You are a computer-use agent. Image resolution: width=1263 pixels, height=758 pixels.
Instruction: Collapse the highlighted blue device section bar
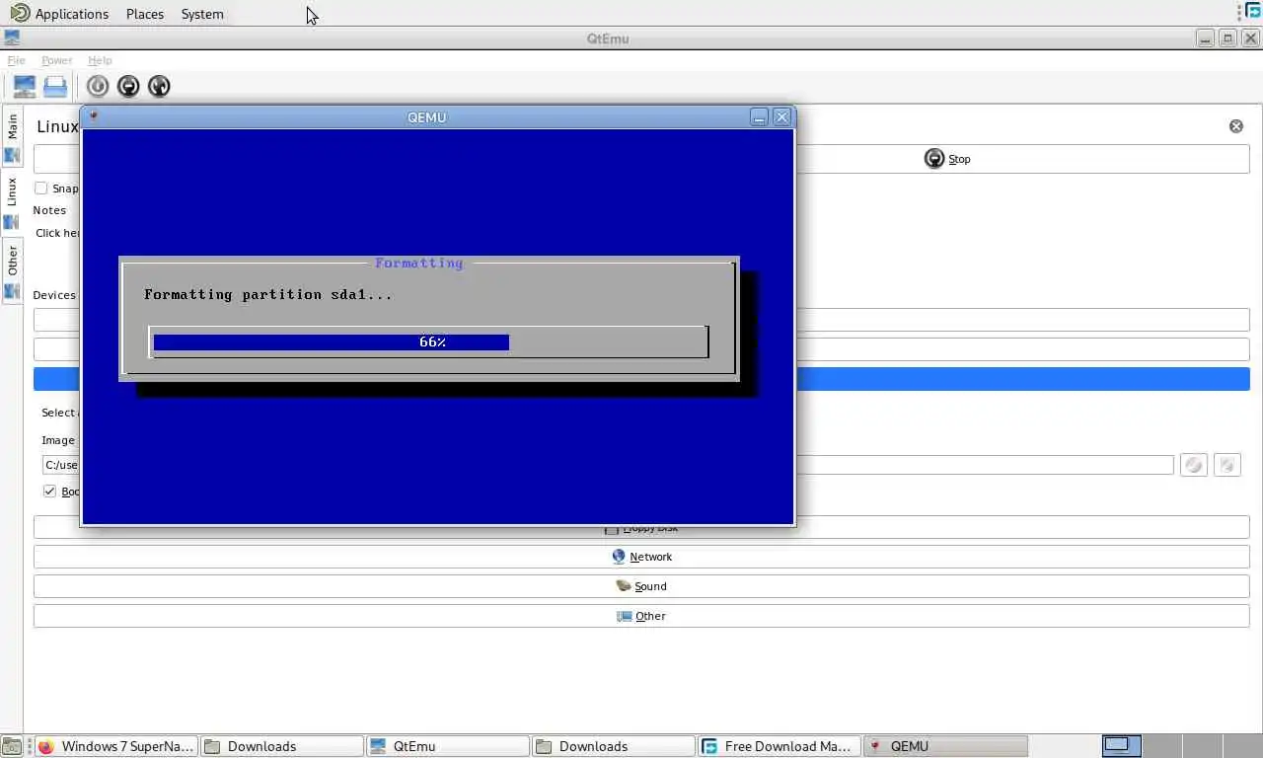click(641, 379)
